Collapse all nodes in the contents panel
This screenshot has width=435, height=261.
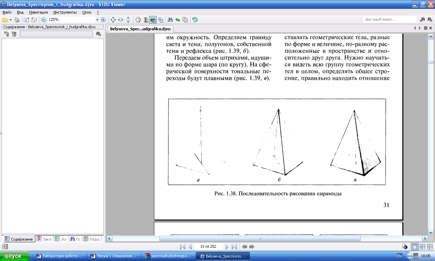[x=14, y=34]
